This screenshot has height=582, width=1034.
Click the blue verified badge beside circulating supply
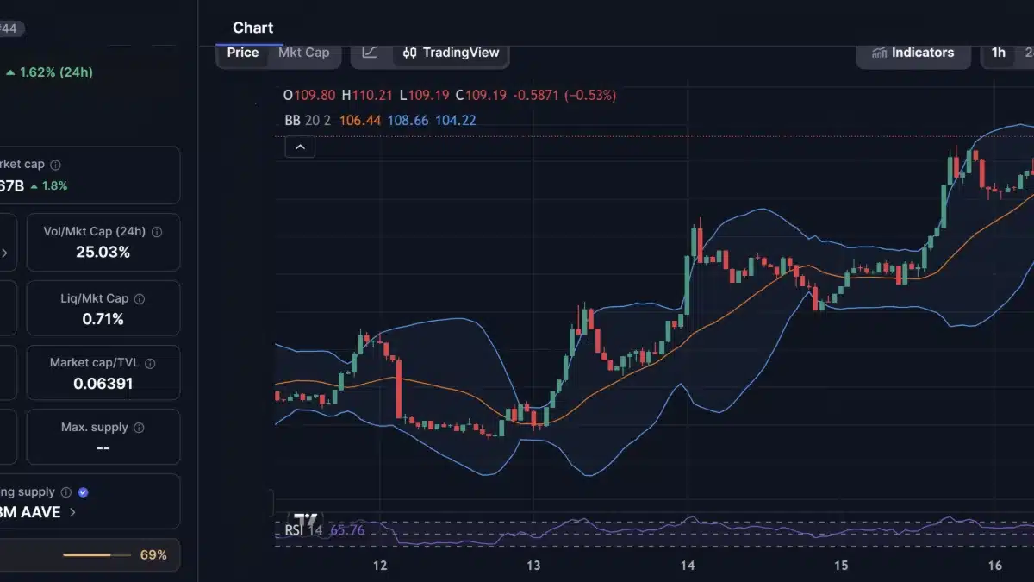83,491
